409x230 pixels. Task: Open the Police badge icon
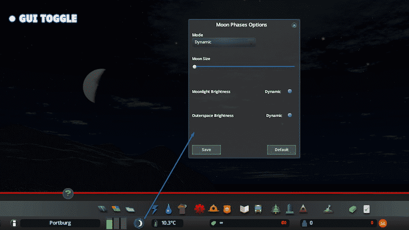pyautogui.click(x=227, y=209)
